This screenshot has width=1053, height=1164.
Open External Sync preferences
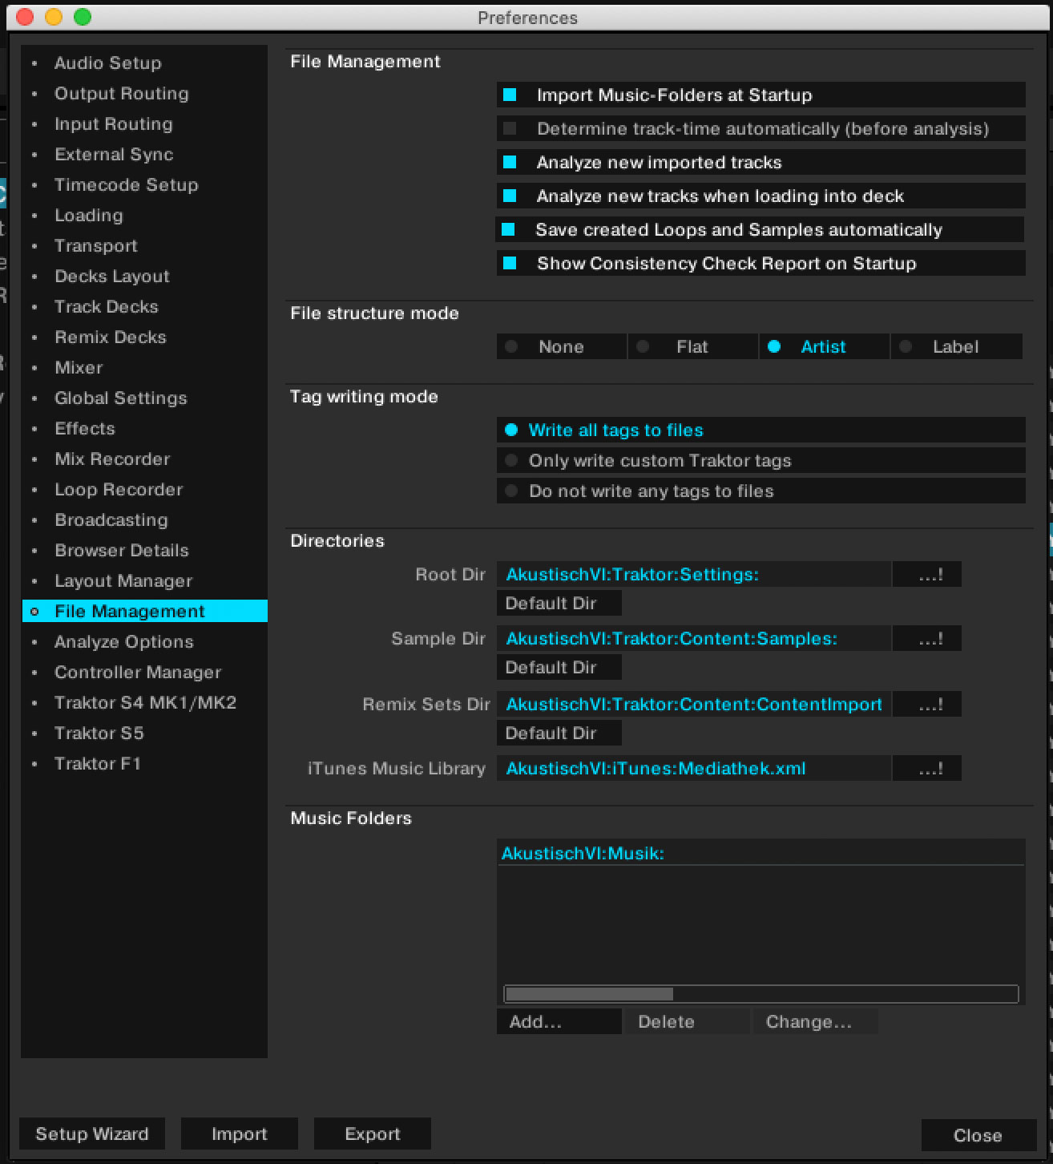[144, 155]
